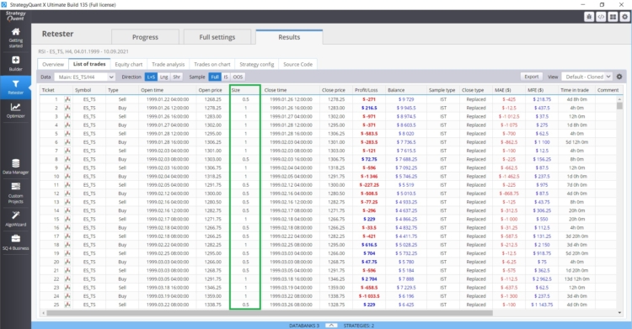Viewport: 632px width, 329px height.
Task: Open the Builder module
Action: [x=15, y=64]
